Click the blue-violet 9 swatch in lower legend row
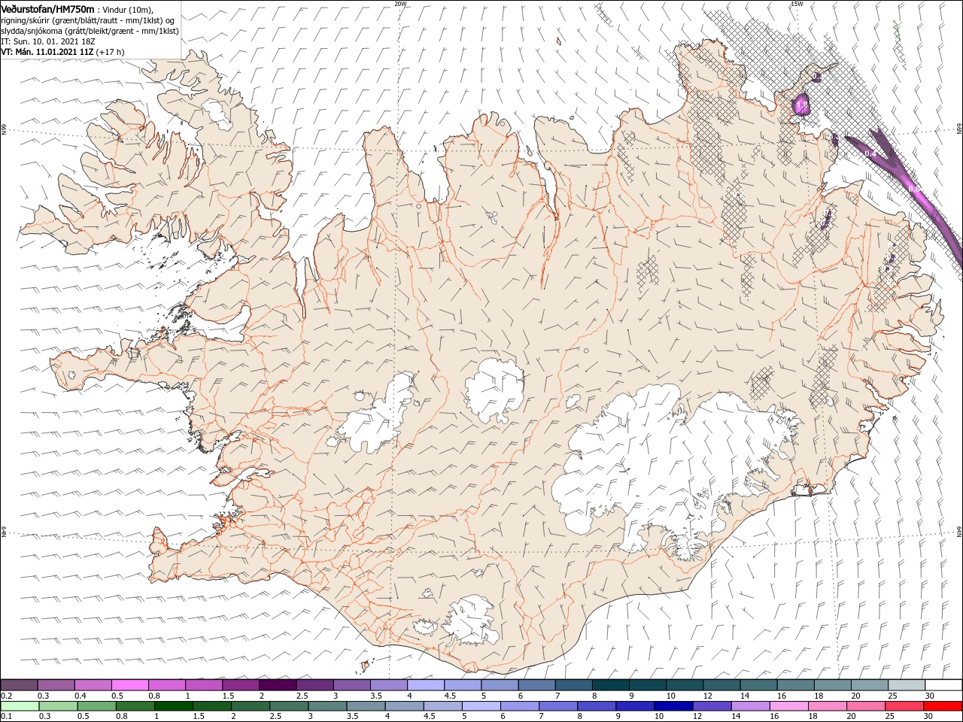 634,706
